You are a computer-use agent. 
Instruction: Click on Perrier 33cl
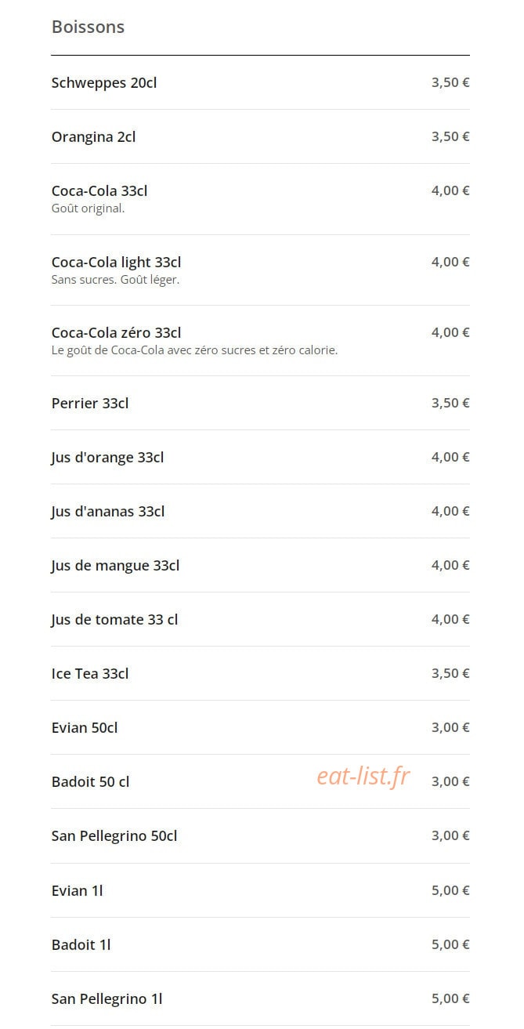260,403
